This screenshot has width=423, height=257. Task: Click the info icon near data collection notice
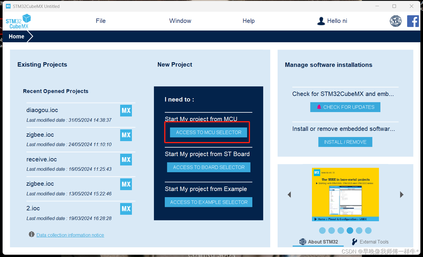32,234
